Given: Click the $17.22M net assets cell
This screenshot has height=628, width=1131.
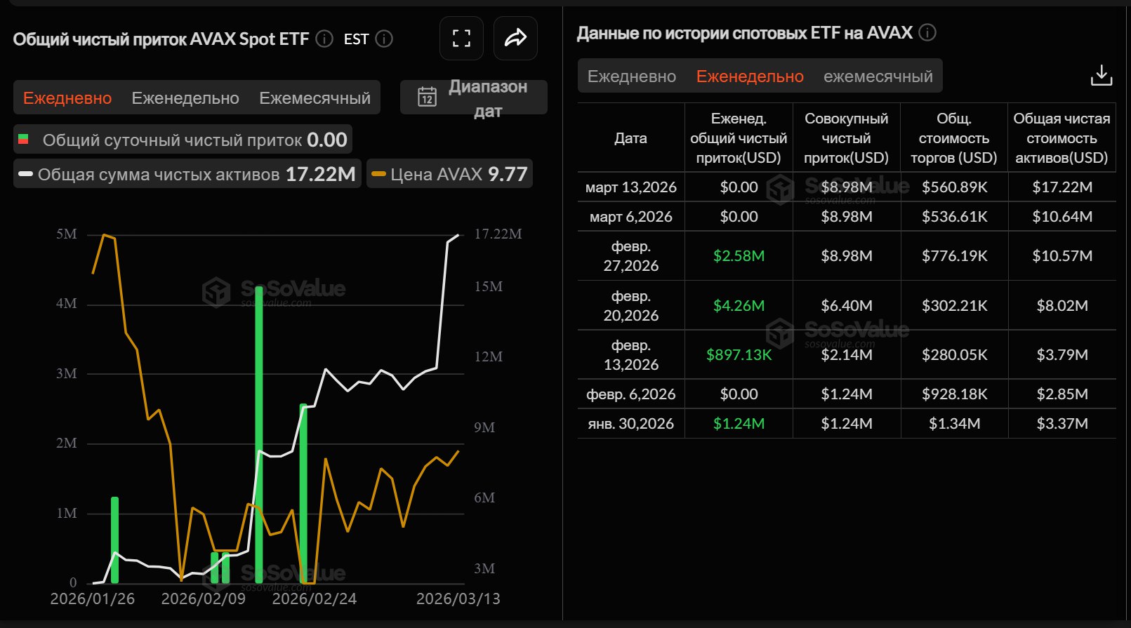Looking at the screenshot, I should (1062, 187).
